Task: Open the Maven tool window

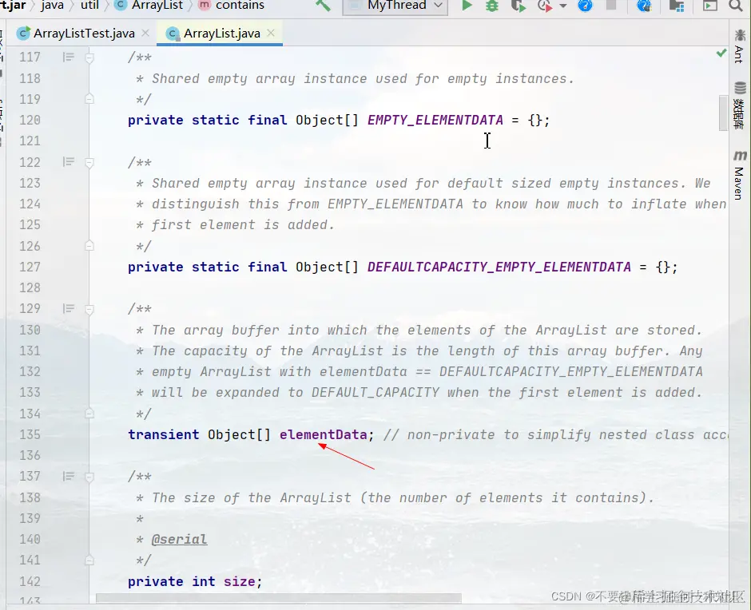Action: click(x=740, y=175)
